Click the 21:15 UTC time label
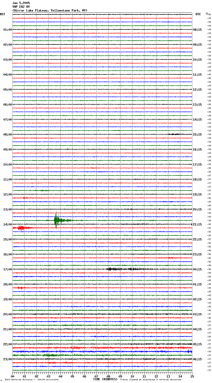212x383 pixels. coord(197,224)
